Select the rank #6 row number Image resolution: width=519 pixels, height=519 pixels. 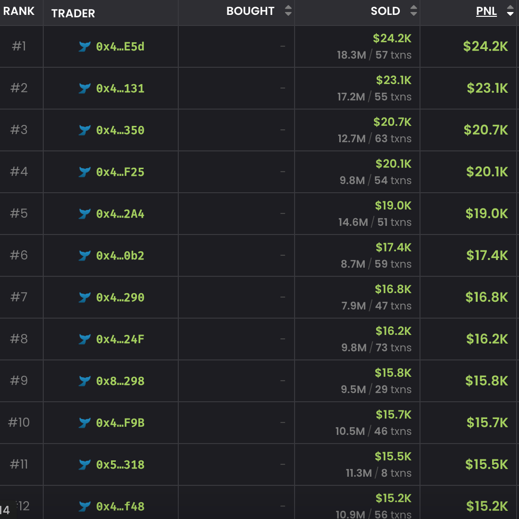[19, 255]
